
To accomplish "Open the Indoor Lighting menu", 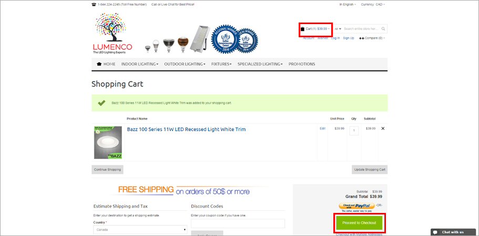I will click(x=140, y=64).
